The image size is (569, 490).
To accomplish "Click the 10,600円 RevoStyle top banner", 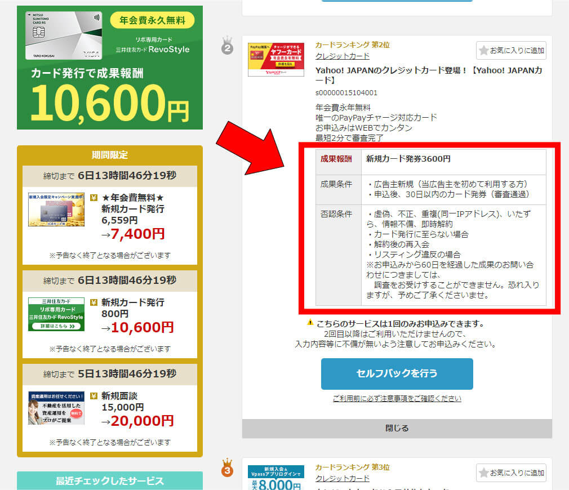I will pyautogui.click(x=110, y=68).
